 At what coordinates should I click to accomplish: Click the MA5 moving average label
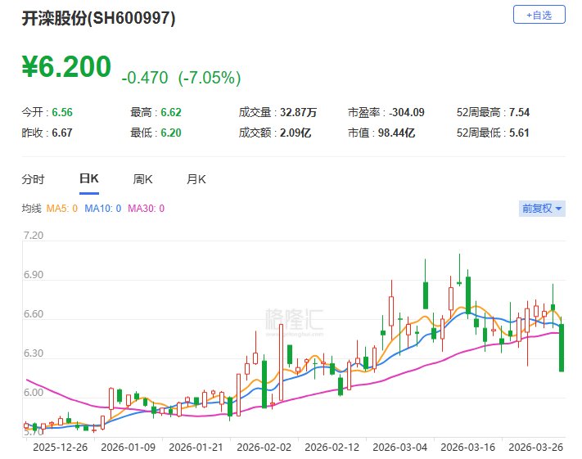(x=62, y=209)
